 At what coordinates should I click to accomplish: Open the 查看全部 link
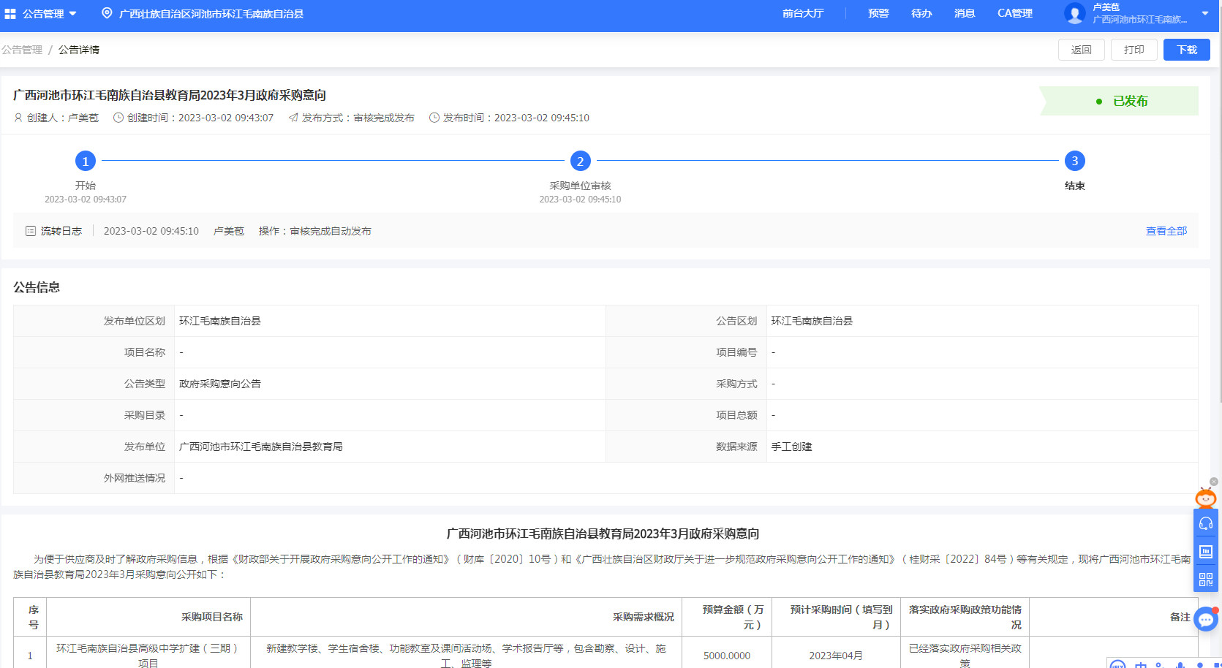tap(1166, 231)
